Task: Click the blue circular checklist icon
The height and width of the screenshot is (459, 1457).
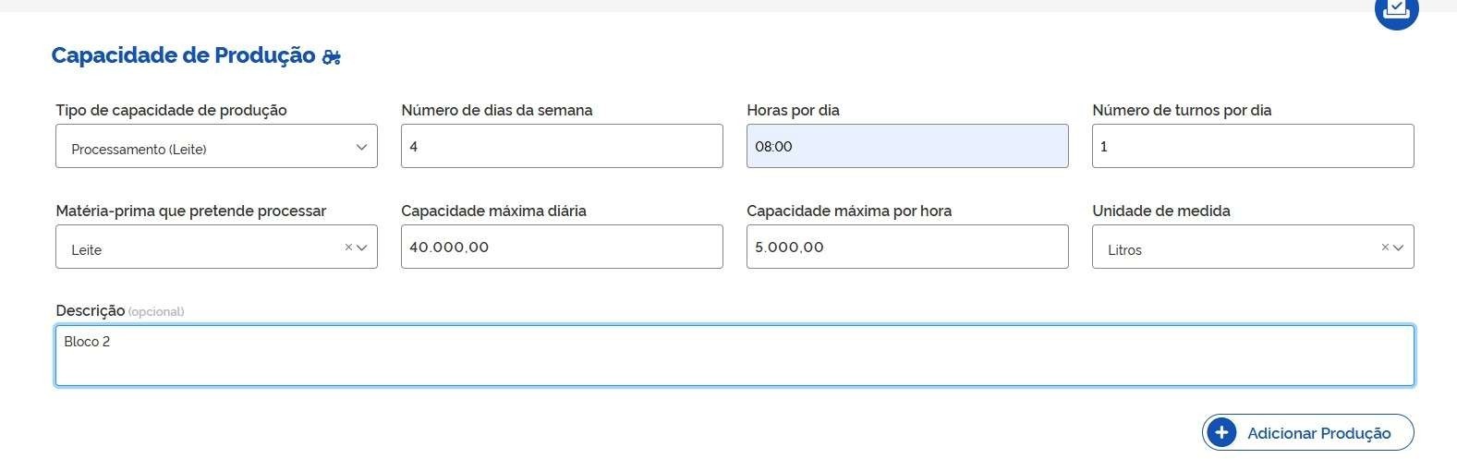Action: pyautogui.click(x=1396, y=11)
